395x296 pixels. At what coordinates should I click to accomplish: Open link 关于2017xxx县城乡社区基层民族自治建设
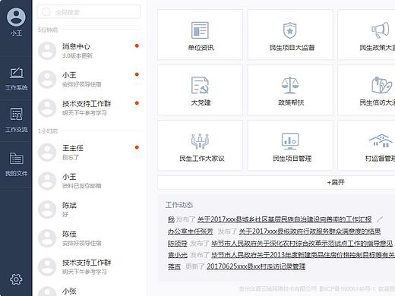pos(284,219)
